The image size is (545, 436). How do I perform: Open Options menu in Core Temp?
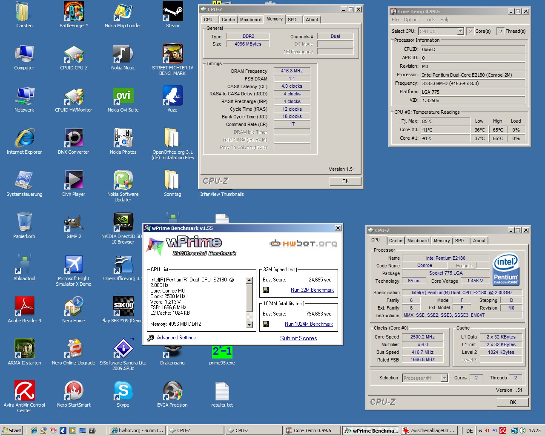pyautogui.click(x=412, y=20)
